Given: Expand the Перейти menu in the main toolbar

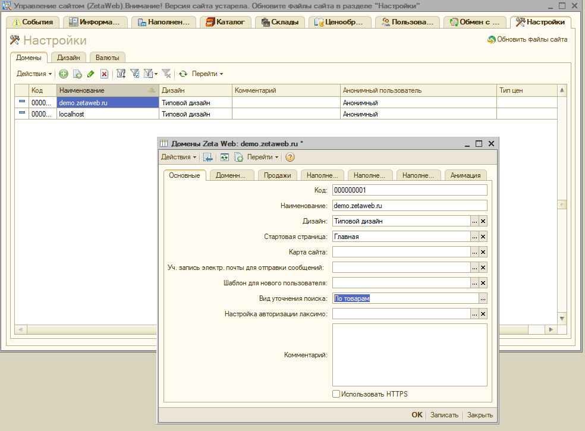Looking at the screenshot, I should coord(207,74).
